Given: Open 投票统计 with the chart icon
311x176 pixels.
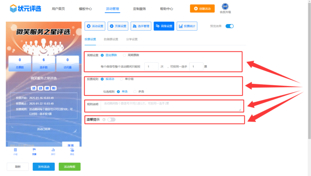Looking at the screenshot, I should [187, 26].
